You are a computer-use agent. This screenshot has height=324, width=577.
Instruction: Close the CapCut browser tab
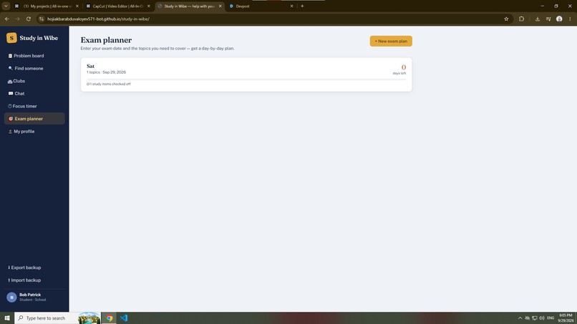(149, 6)
